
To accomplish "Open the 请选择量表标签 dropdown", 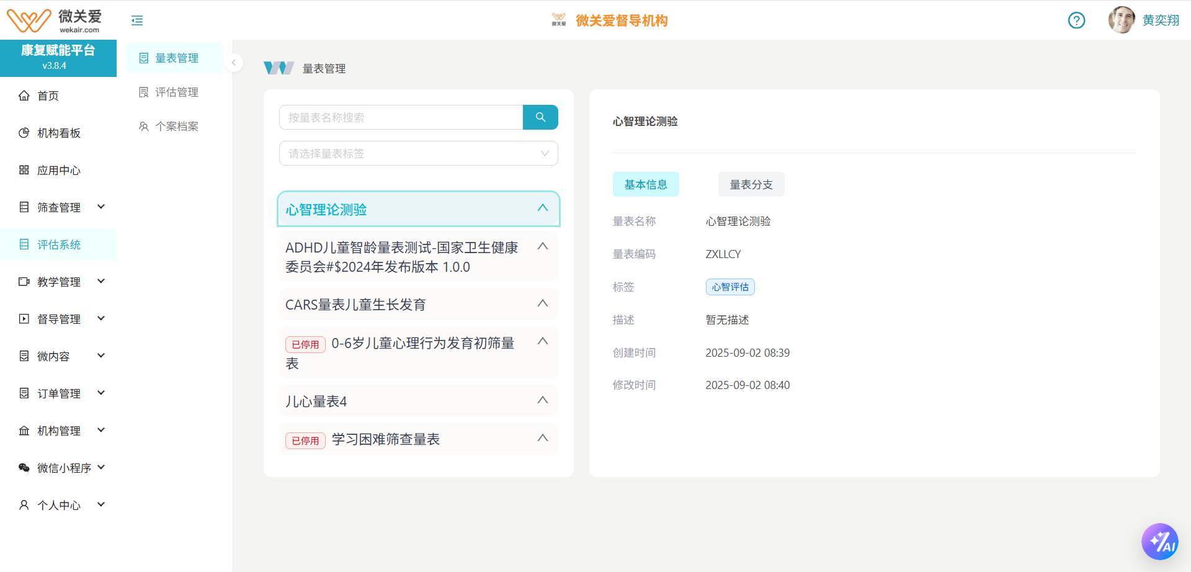I will tap(418, 153).
